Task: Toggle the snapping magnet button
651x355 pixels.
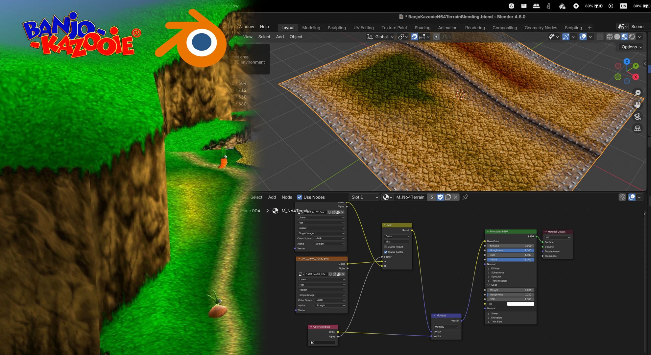Action: [414, 37]
